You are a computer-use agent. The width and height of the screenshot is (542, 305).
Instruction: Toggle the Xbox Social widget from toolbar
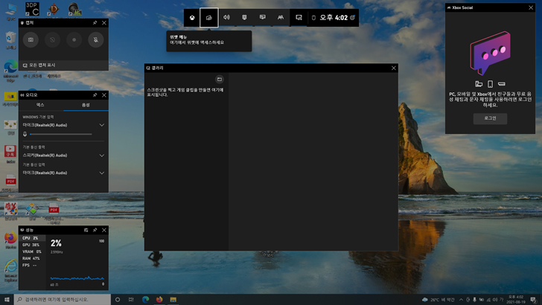coord(281,18)
